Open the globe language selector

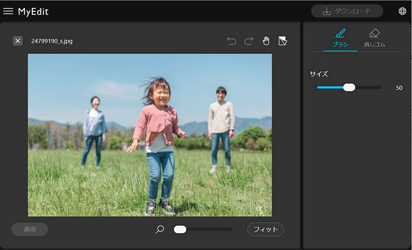pos(402,11)
